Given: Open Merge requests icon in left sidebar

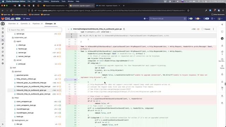Looking at the screenshot, I should tap(3, 40).
